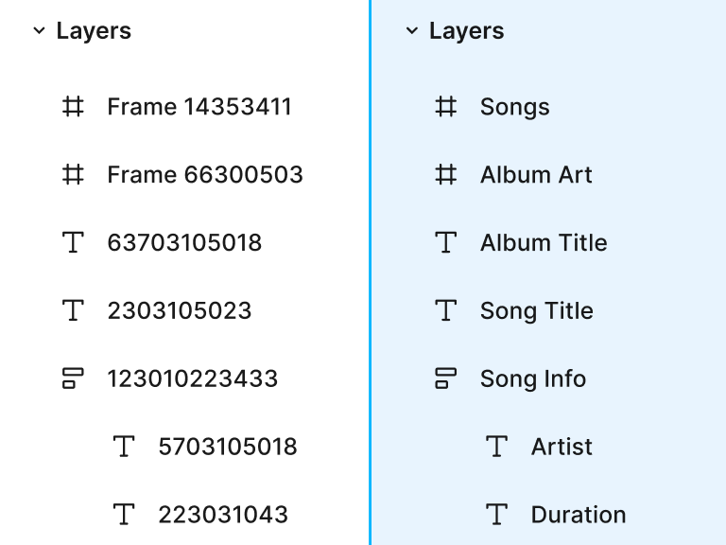
Task: Select the Songs frame layer name
Action: point(515,107)
